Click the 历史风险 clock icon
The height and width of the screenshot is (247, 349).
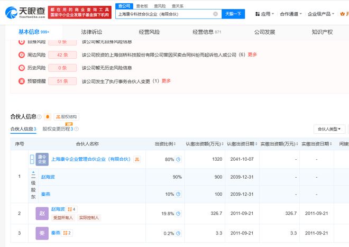(x=22, y=68)
